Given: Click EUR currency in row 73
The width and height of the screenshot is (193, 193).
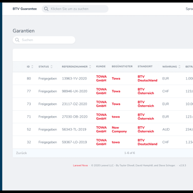Looking at the screenshot, I should click(x=165, y=104).
